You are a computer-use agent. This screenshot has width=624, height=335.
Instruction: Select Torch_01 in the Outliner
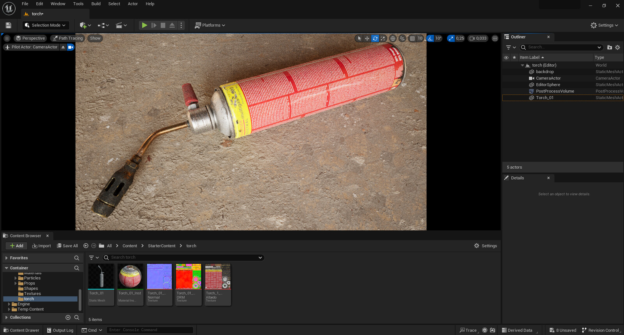point(563,98)
